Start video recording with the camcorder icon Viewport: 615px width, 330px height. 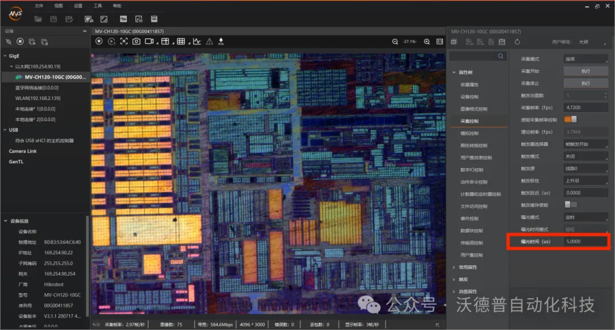coord(150,42)
